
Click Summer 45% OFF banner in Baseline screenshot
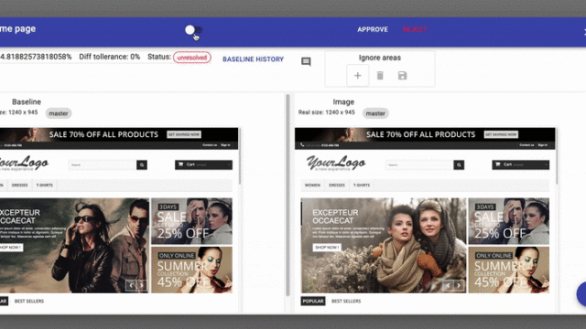191,270
